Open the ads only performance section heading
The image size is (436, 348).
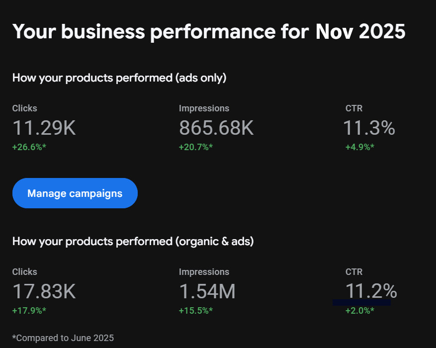(119, 78)
